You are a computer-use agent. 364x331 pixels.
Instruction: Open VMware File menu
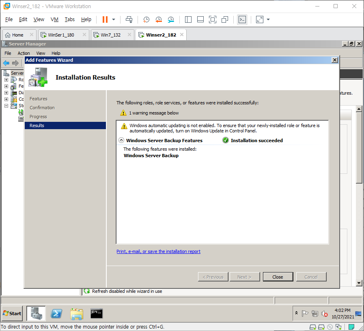coord(9,19)
